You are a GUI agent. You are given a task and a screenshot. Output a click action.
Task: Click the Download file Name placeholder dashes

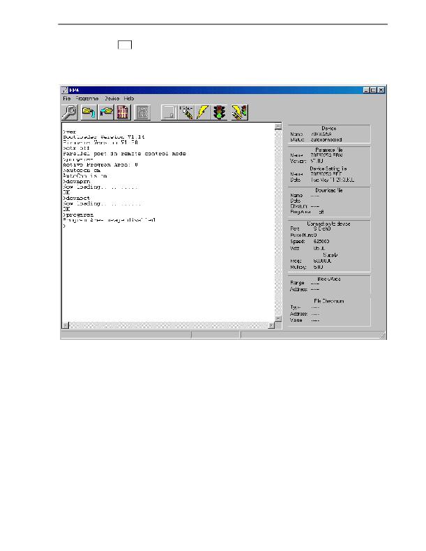315,195
